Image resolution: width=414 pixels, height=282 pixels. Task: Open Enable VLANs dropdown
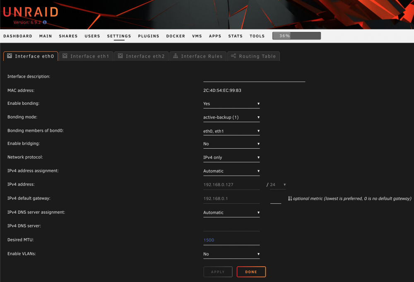pyautogui.click(x=231, y=254)
